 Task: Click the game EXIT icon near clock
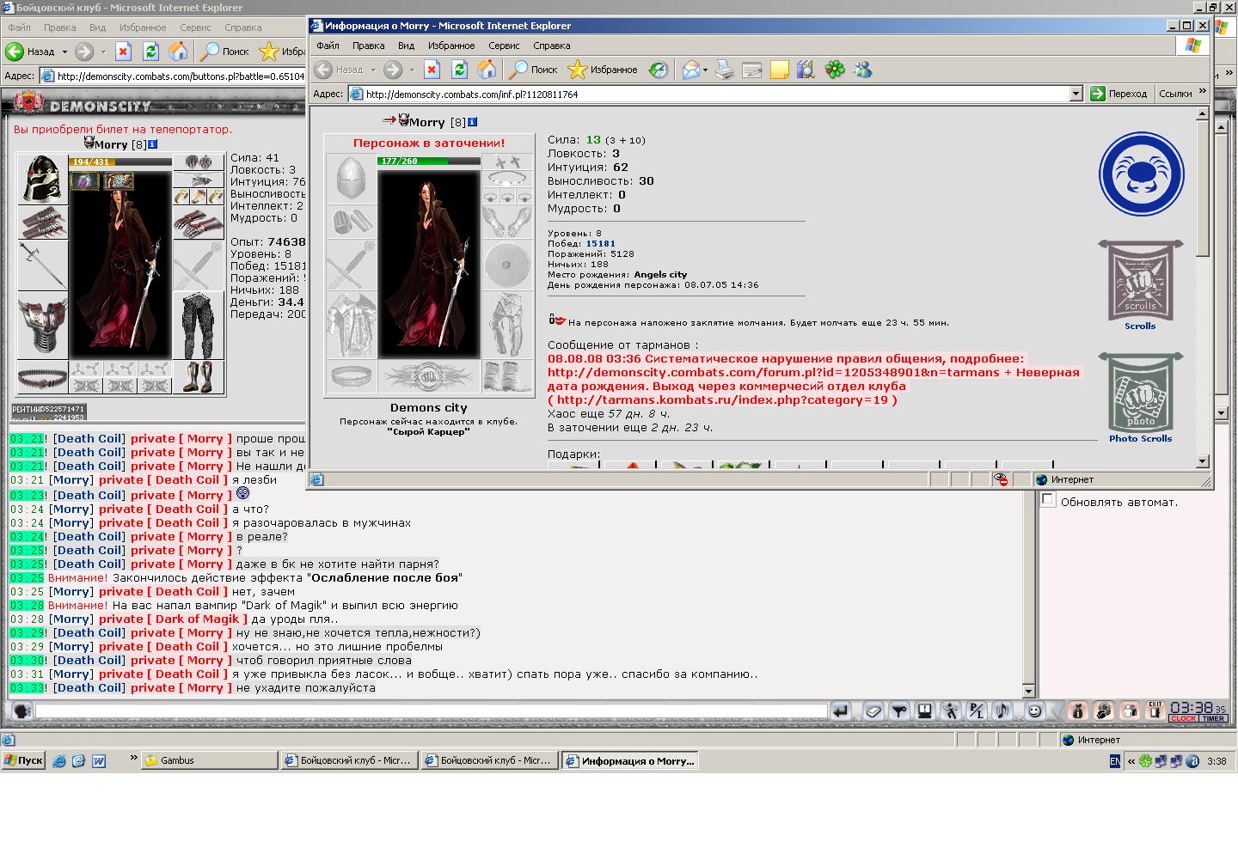point(1155,711)
